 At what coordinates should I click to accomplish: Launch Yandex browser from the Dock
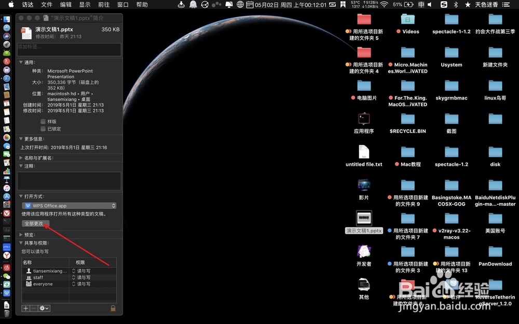click(7, 255)
